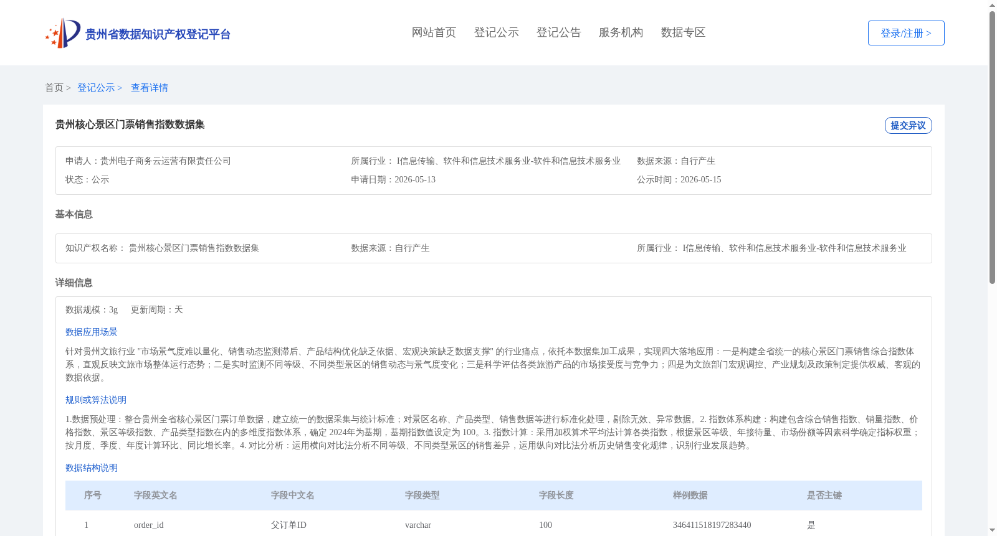This screenshot has height=536, width=997.
Task: Click 申请日期：2026-05-13 text
Action: (x=393, y=179)
